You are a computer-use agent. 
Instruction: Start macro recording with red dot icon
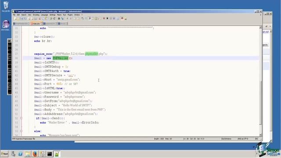click(104, 18)
